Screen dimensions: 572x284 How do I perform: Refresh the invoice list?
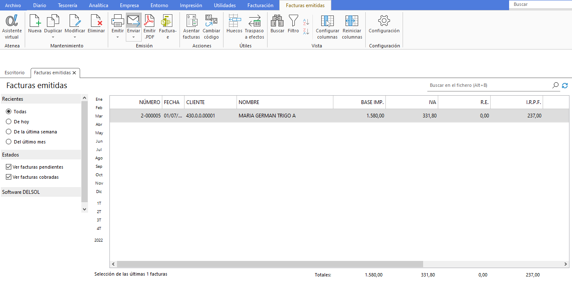565,86
